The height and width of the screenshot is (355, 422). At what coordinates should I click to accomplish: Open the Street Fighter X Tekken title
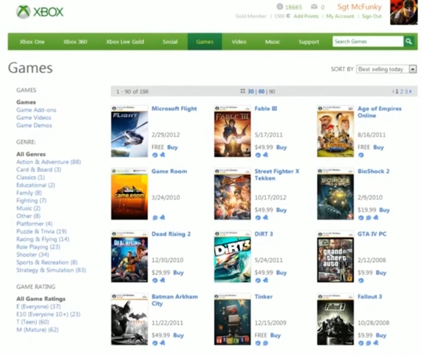pyautogui.click(x=277, y=175)
